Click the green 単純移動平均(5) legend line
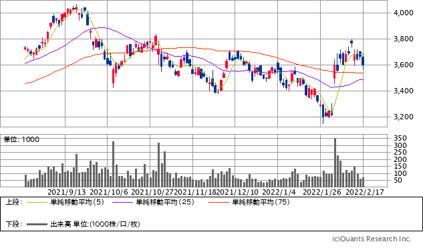This screenshot has width=423, height=248. (x=37, y=202)
